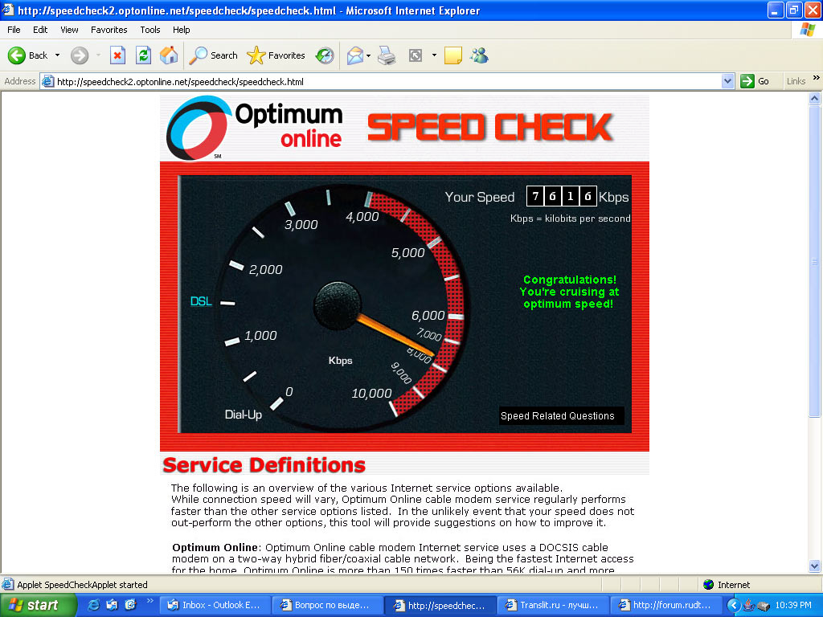Open the Favorites pane star button
The width and height of the screenshot is (823, 617).
coord(276,55)
